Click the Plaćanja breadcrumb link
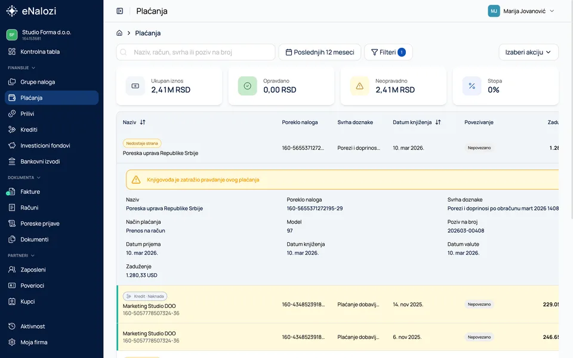The image size is (573, 358). point(148,33)
